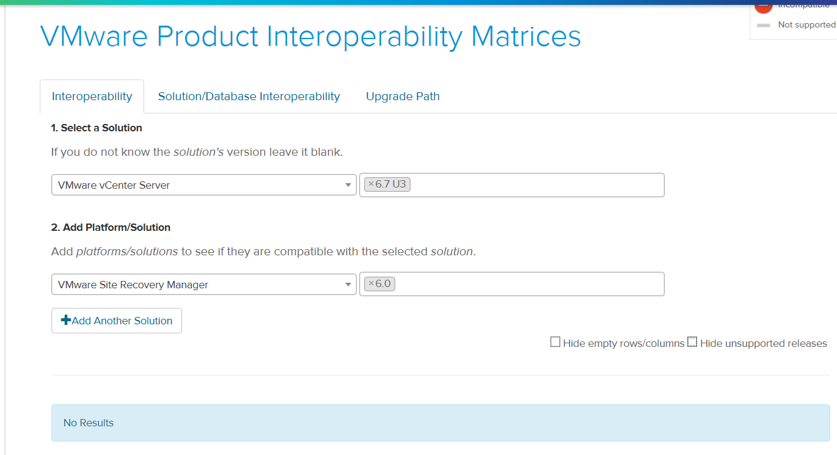Enable Hide empty rows/columns checkbox
Viewport: 837px width, 455px height.
555,342
